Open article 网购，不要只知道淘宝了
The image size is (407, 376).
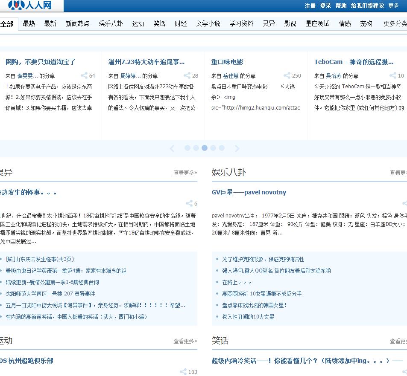click(41, 62)
